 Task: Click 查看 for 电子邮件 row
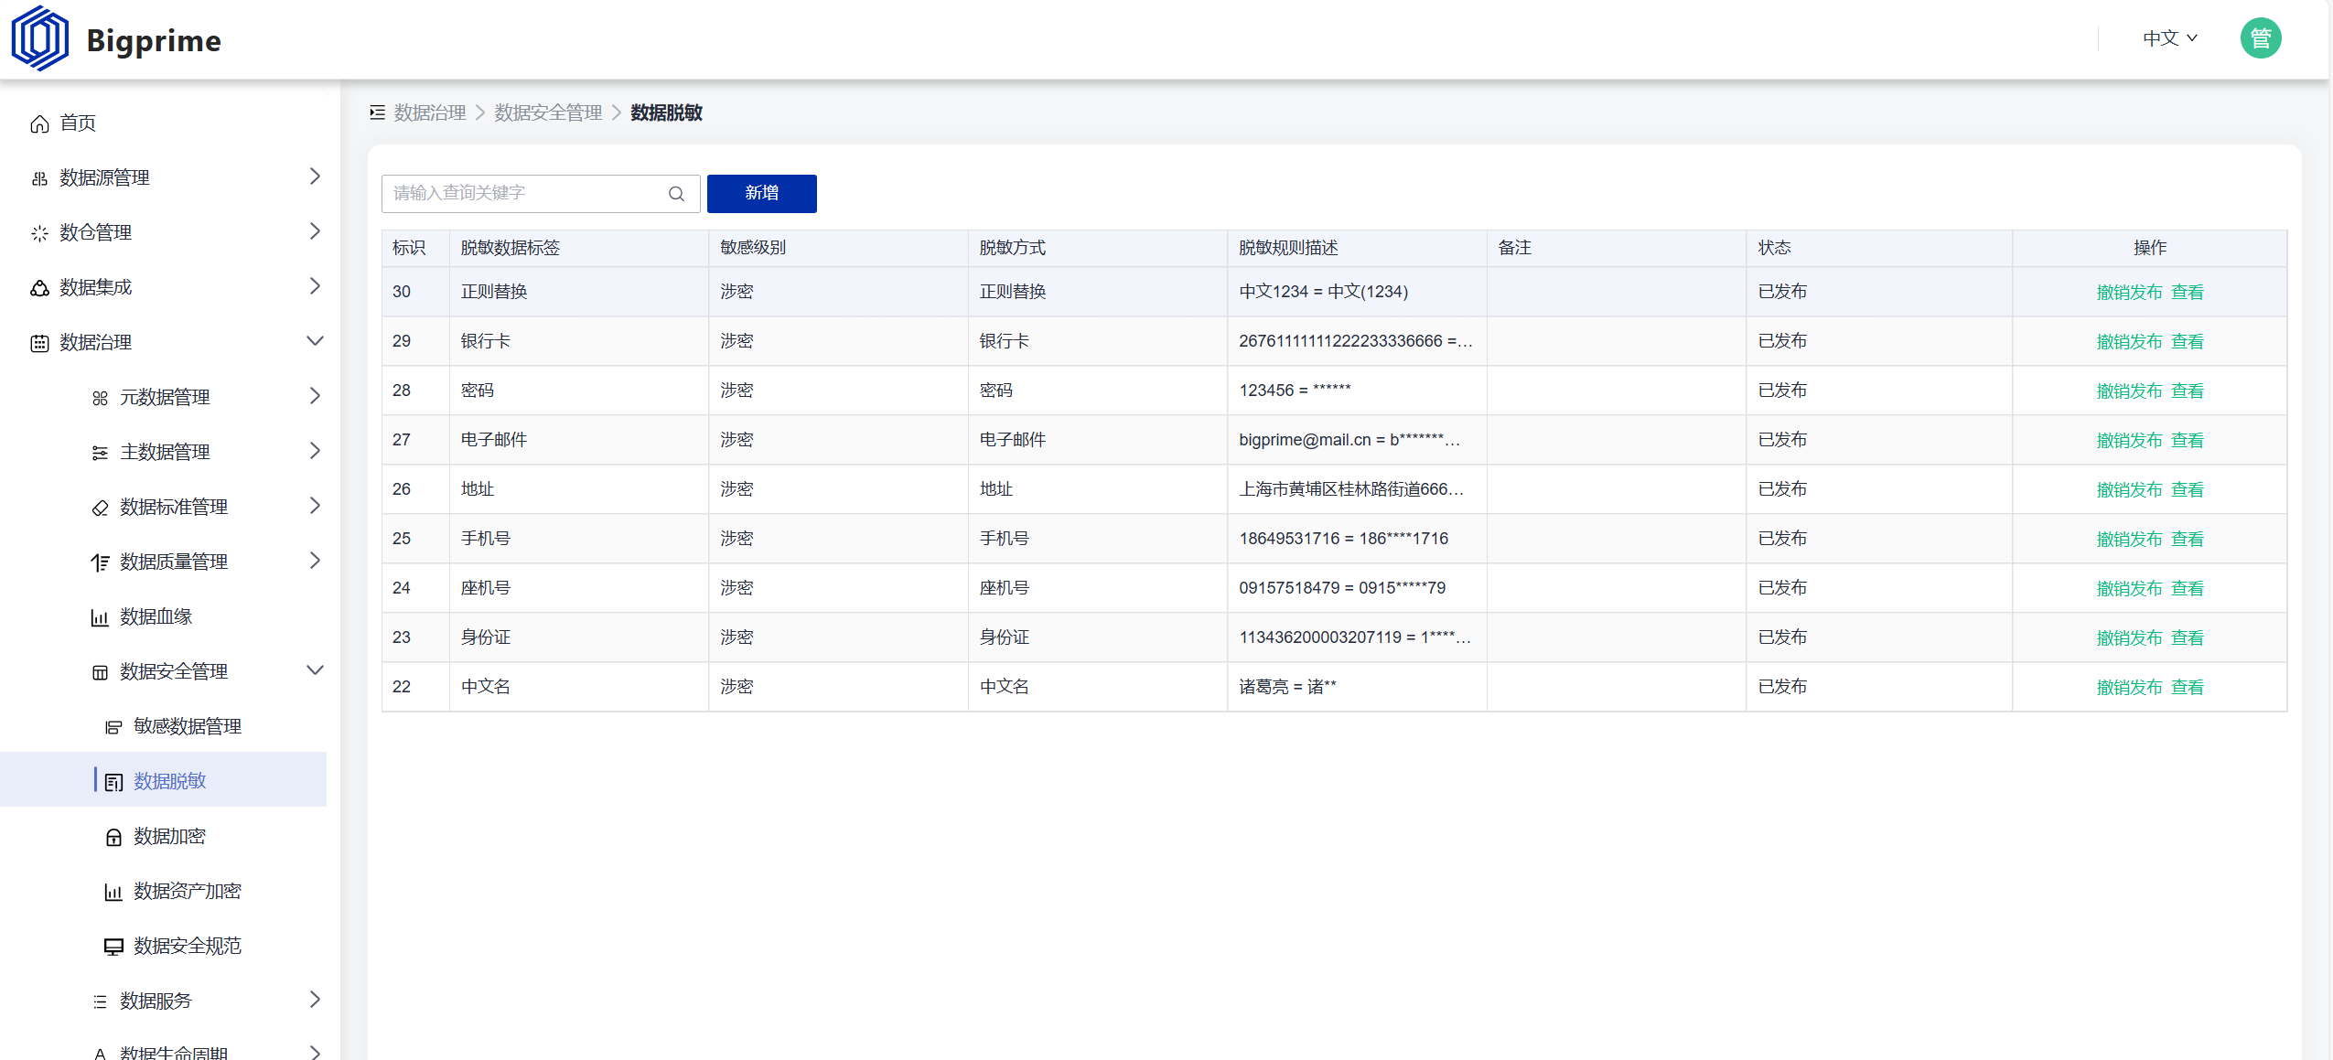2188,440
